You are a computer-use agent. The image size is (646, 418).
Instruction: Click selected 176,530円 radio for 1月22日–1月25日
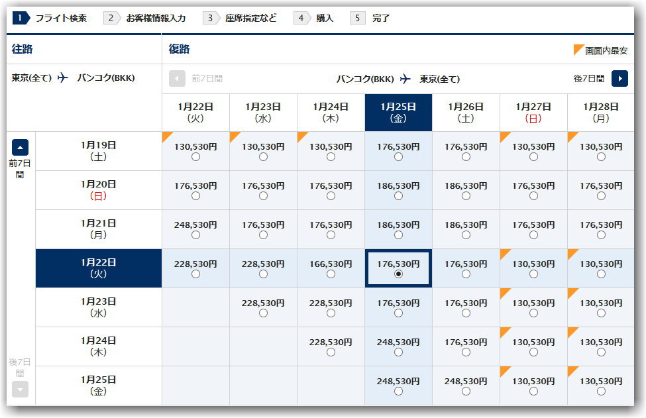[398, 274]
